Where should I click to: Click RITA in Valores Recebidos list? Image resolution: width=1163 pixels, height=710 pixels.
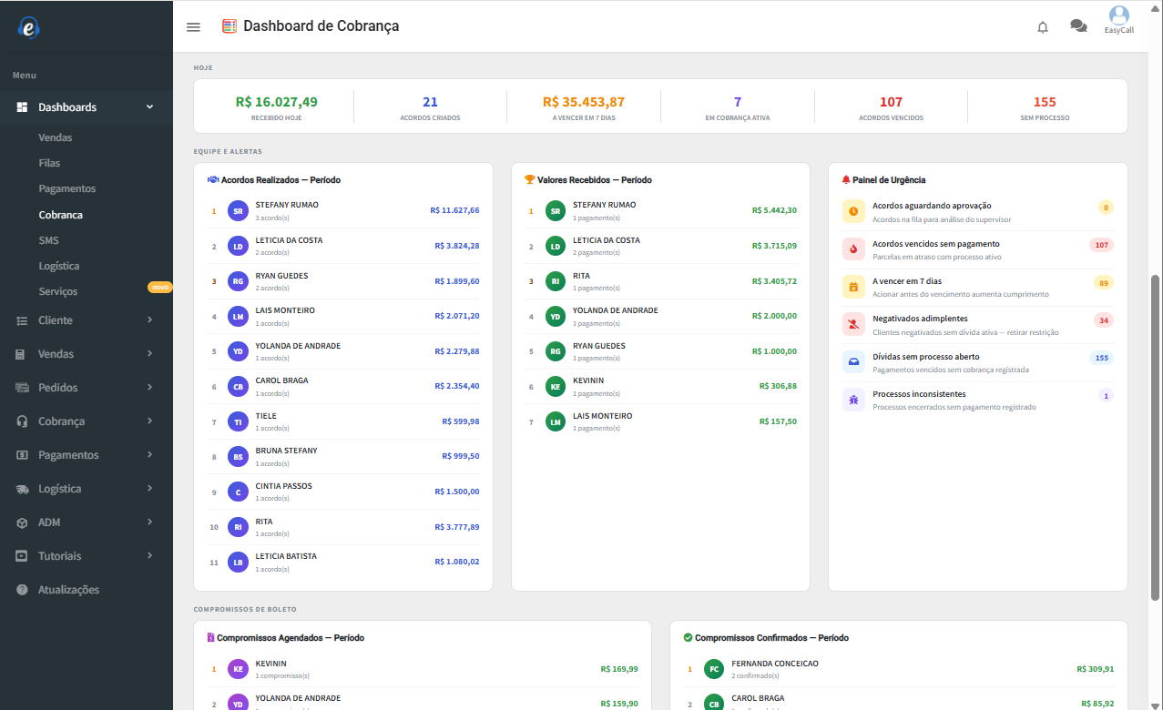(x=581, y=275)
